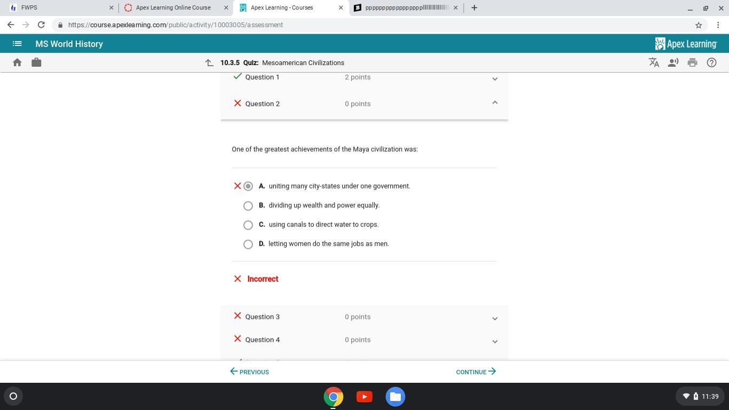Activate the text-to-speech icon
Image resolution: width=729 pixels, height=410 pixels.
[x=673, y=62]
